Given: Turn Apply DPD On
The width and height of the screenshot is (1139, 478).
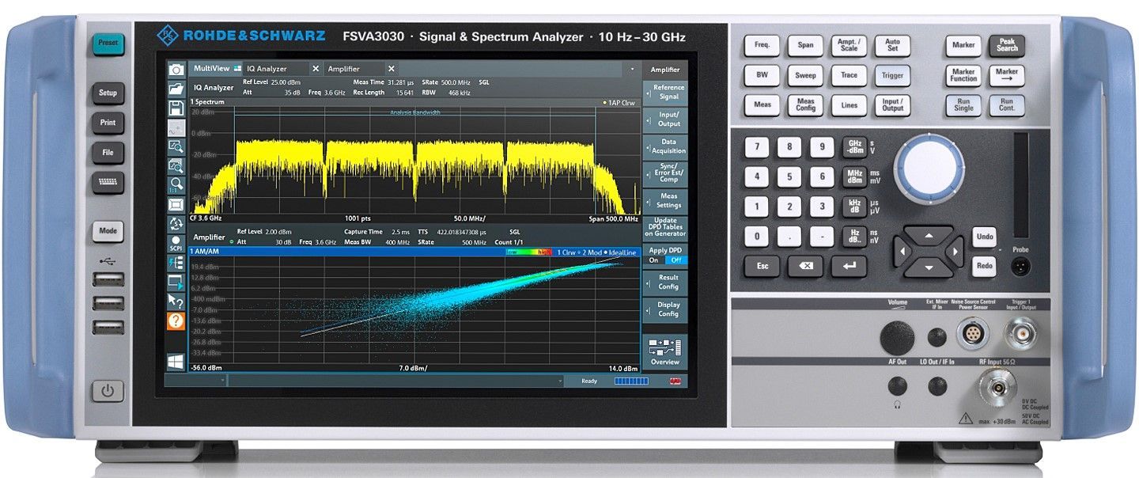Looking at the screenshot, I should tap(653, 260).
